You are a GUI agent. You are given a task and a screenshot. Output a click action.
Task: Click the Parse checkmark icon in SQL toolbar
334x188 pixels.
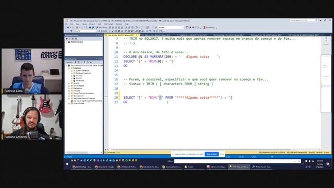[113, 31]
